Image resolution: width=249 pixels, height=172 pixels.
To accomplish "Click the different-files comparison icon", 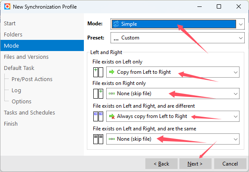I will 98,116.
